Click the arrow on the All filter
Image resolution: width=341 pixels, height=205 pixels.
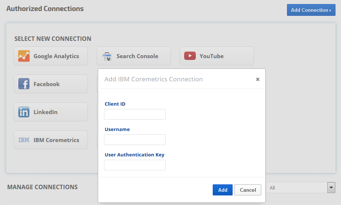click(x=331, y=188)
